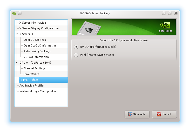The width and height of the screenshot is (190, 132).
Task: Maximize window using the up-chevron title button
Action: click(x=170, y=13)
